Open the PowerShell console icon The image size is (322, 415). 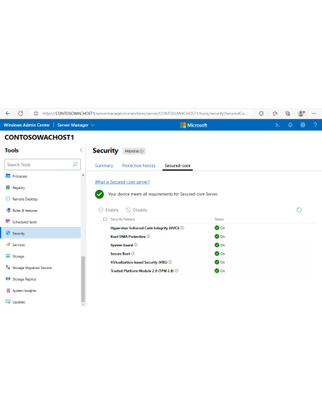coord(277,125)
